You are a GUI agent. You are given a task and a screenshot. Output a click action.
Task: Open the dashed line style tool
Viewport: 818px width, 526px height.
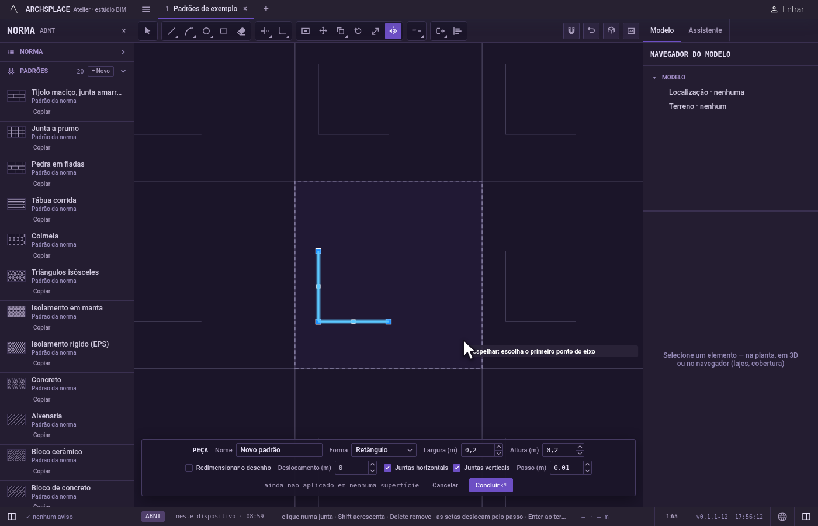417,31
